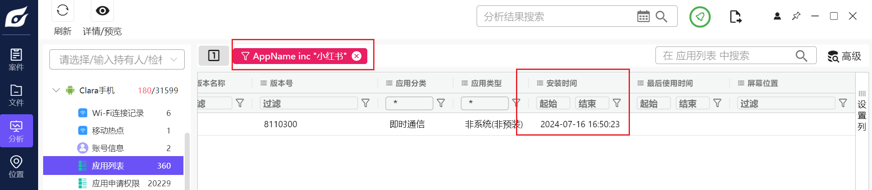
Task: Collapse the Clara手机 tree node
Action: pyautogui.click(x=56, y=90)
